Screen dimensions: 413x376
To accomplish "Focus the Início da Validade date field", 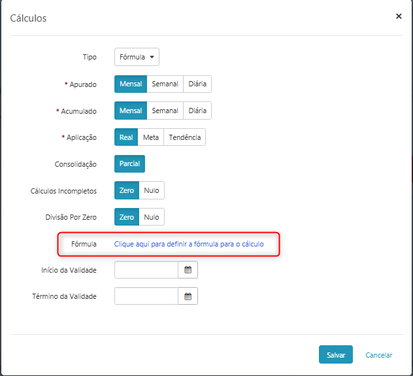I will point(146,270).
